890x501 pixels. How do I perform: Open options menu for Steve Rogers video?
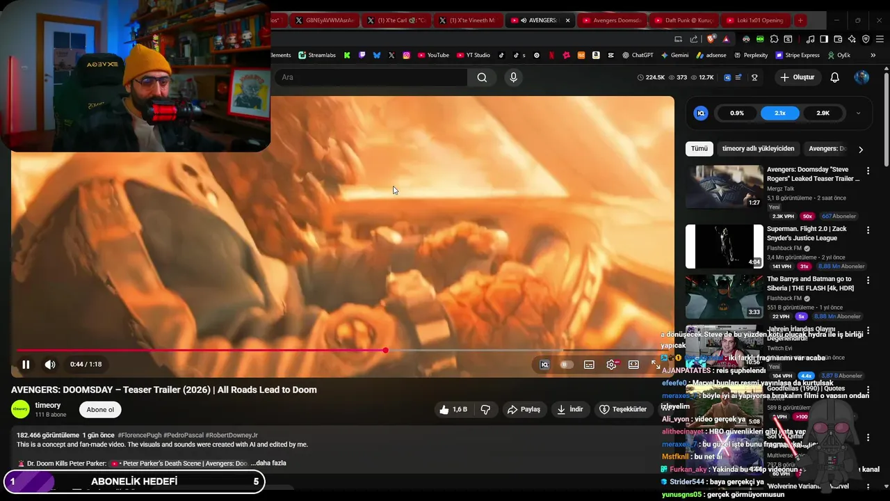(868, 170)
